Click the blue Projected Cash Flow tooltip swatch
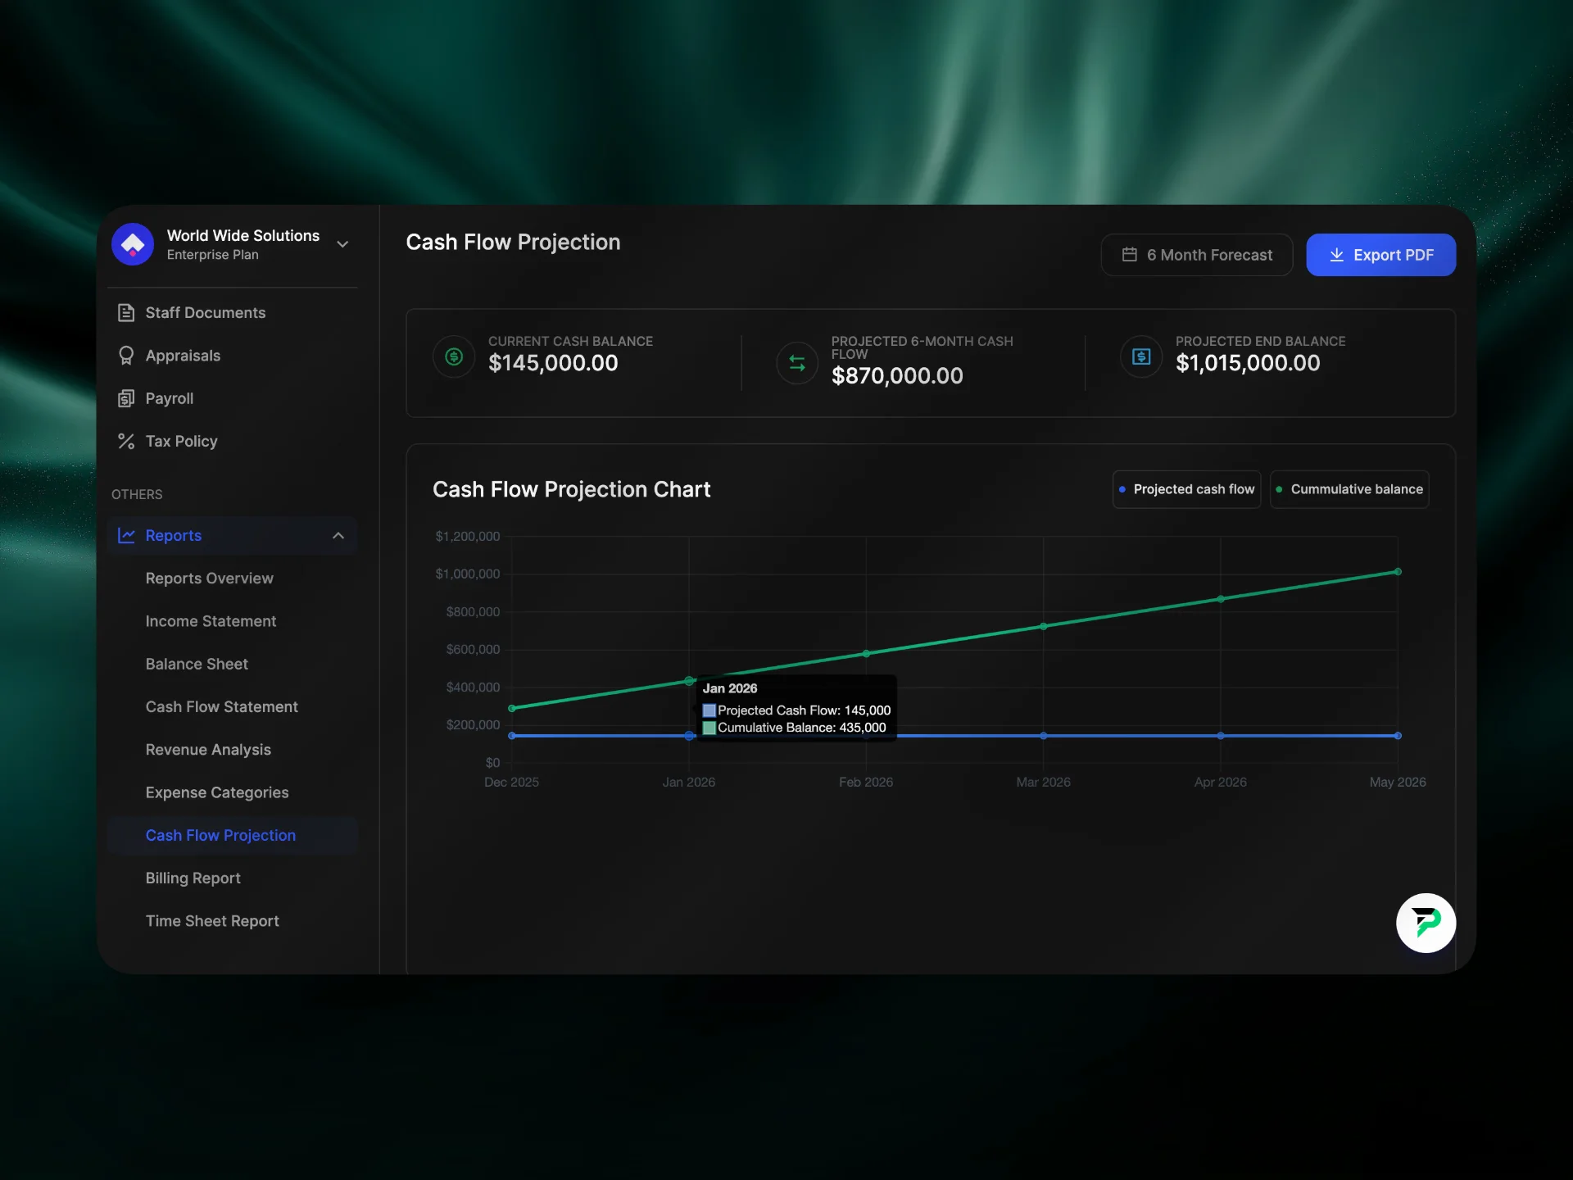This screenshot has height=1180, width=1573. pos(709,710)
